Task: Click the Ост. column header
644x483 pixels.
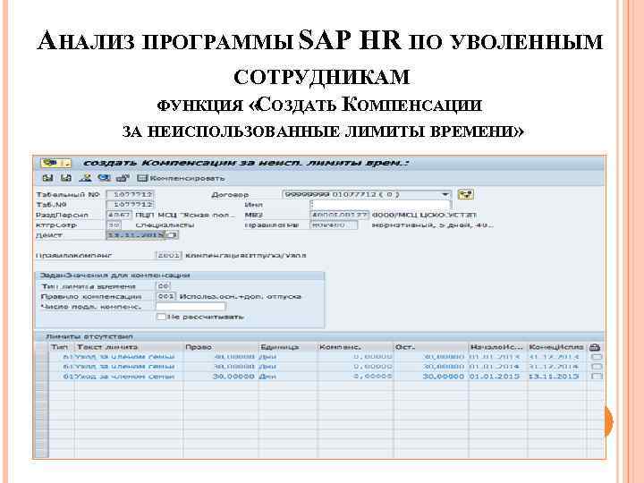Action: (430, 347)
